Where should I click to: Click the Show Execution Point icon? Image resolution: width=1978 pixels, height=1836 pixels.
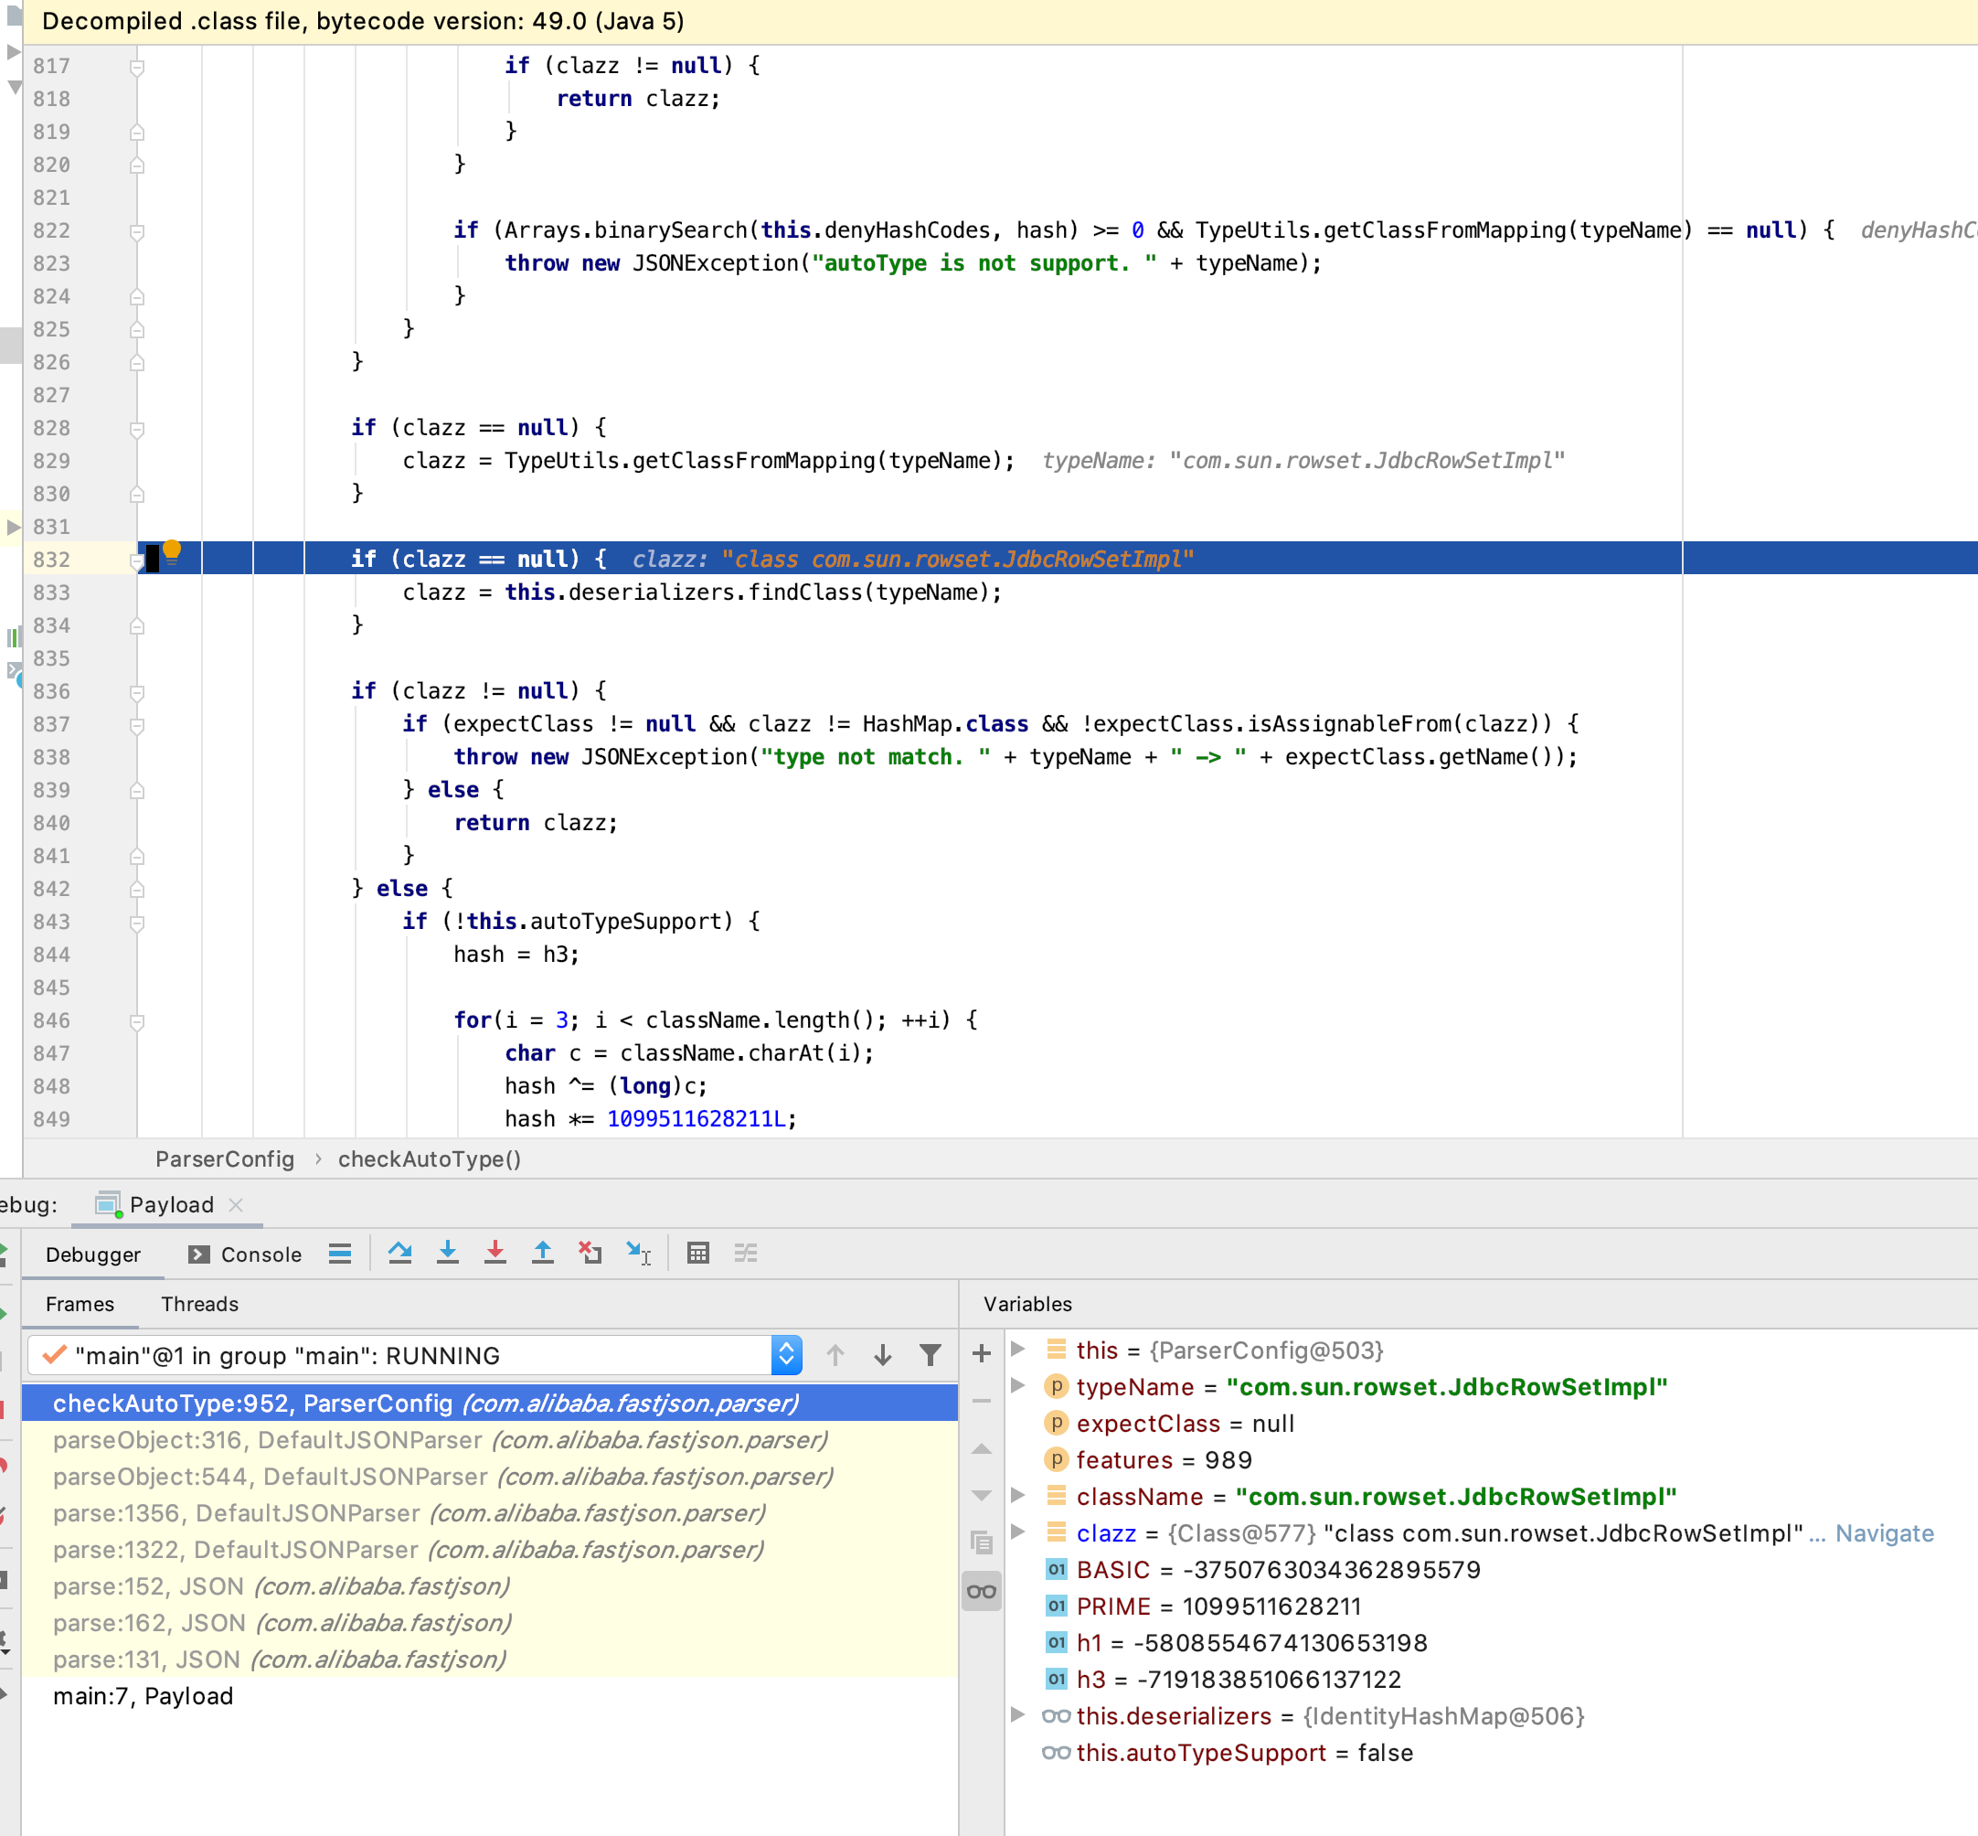click(341, 1254)
